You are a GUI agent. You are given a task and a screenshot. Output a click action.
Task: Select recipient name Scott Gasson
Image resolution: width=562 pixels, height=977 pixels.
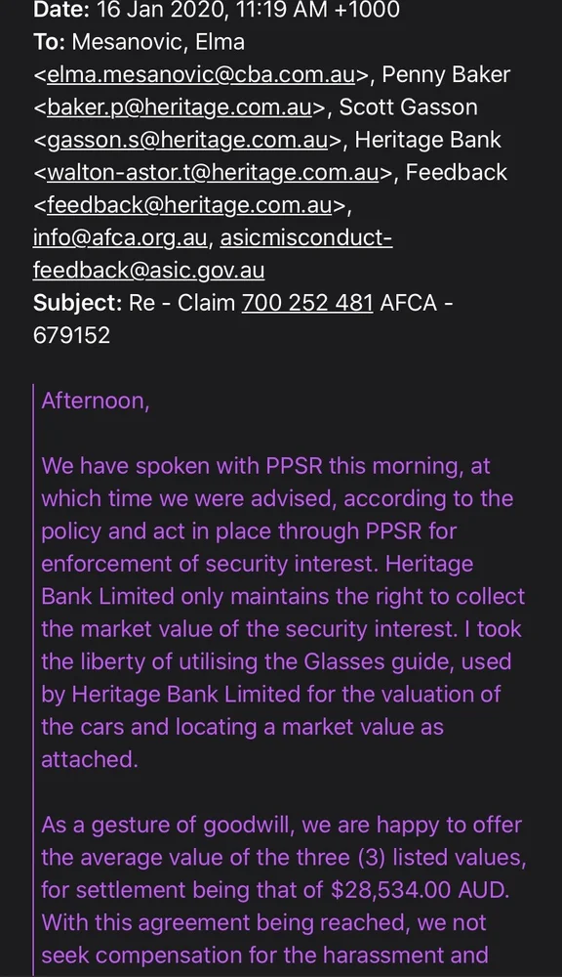point(408,107)
